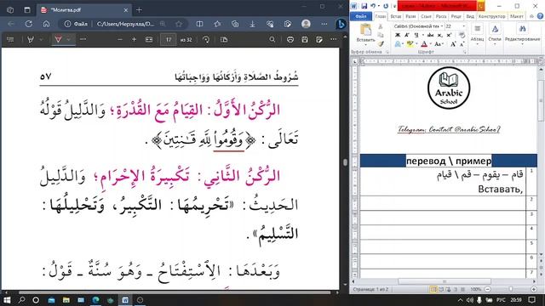
Task: Open pen tool options dropdown in PDF
Action: (41, 40)
